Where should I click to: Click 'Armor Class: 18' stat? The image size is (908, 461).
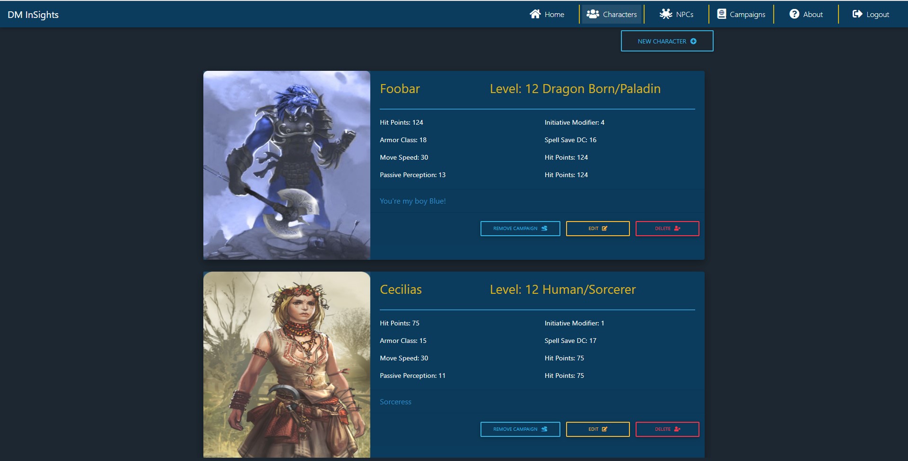tap(403, 140)
